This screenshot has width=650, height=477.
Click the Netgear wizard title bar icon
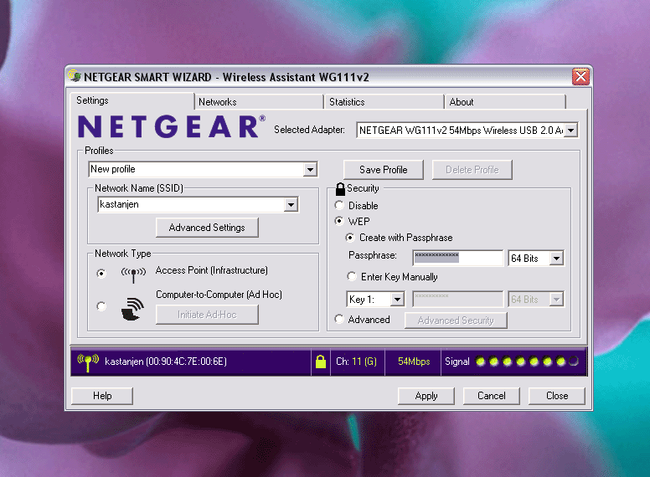(x=75, y=76)
